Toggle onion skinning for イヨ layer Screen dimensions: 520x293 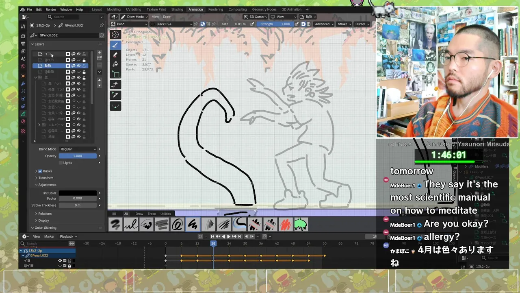[74, 54]
